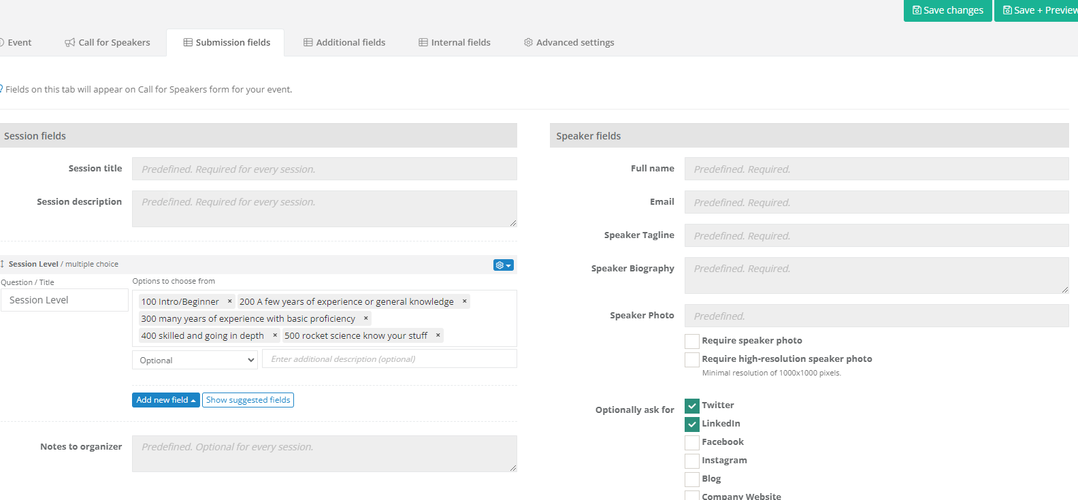Click the Speaker Tagline predefined field
Image resolution: width=1078 pixels, height=500 pixels.
click(x=877, y=235)
